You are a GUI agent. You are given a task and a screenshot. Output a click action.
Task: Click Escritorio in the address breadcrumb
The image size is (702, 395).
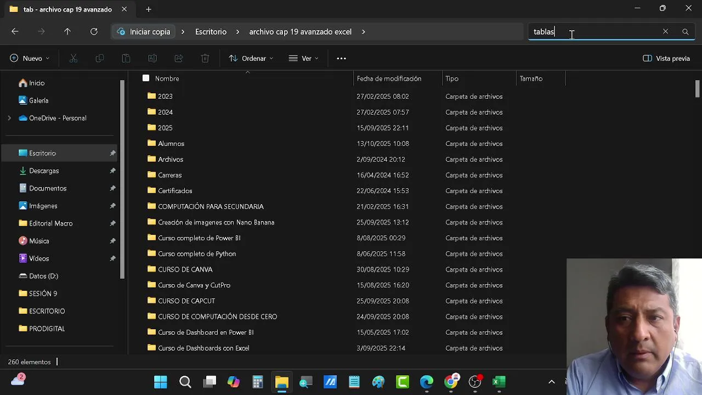211,32
